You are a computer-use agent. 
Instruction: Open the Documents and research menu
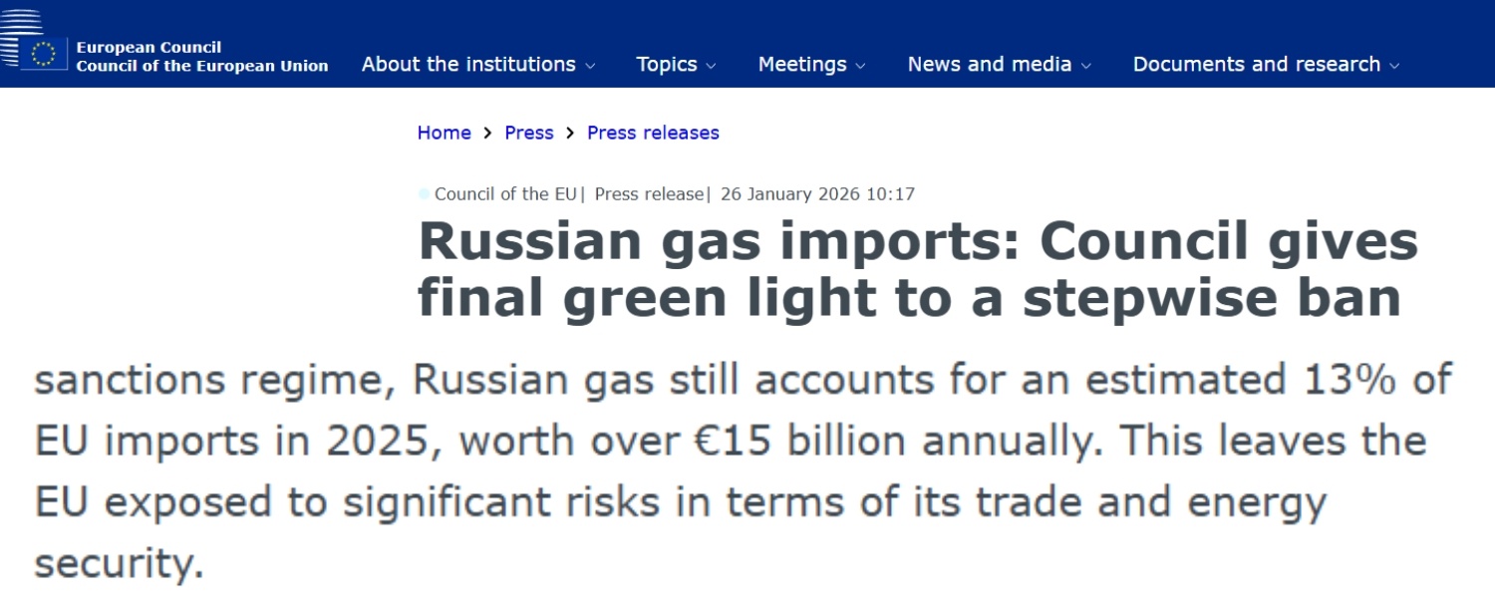click(1256, 65)
